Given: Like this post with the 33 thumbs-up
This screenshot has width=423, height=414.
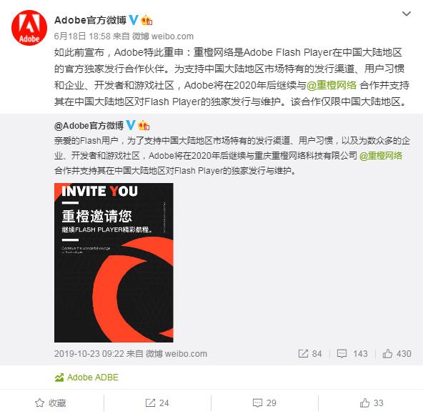Looking at the screenshot, I should tap(372, 403).
